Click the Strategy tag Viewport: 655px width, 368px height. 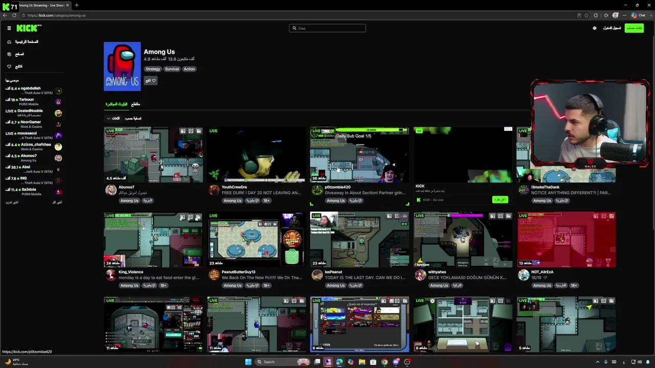pyautogui.click(x=152, y=69)
